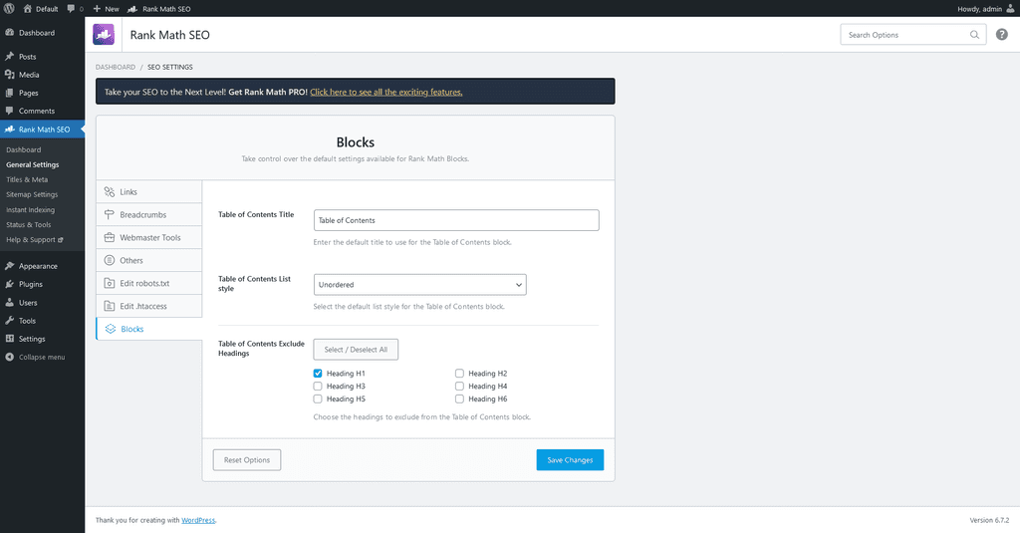Switch to the Edit .htaccess tab

point(149,306)
